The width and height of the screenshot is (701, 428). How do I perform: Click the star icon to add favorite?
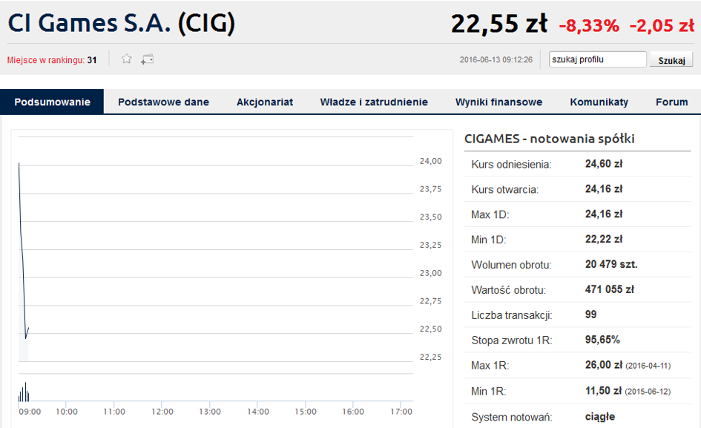click(x=127, y=59)
